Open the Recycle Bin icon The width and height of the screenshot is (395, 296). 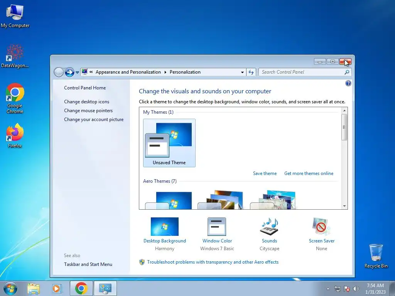pos(376,256)
